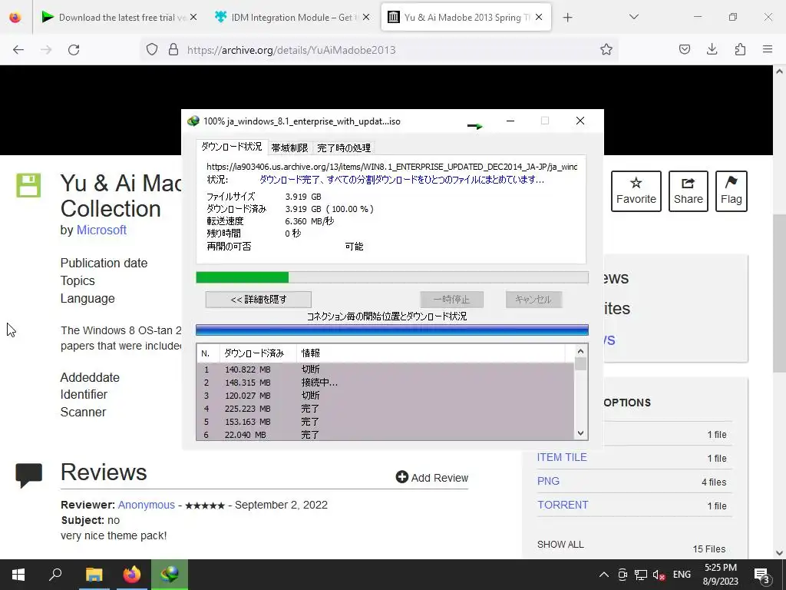Close the IDM download dialog
Image resolution: width=786 pixels, height=590 pixels.
click(580, 121)
